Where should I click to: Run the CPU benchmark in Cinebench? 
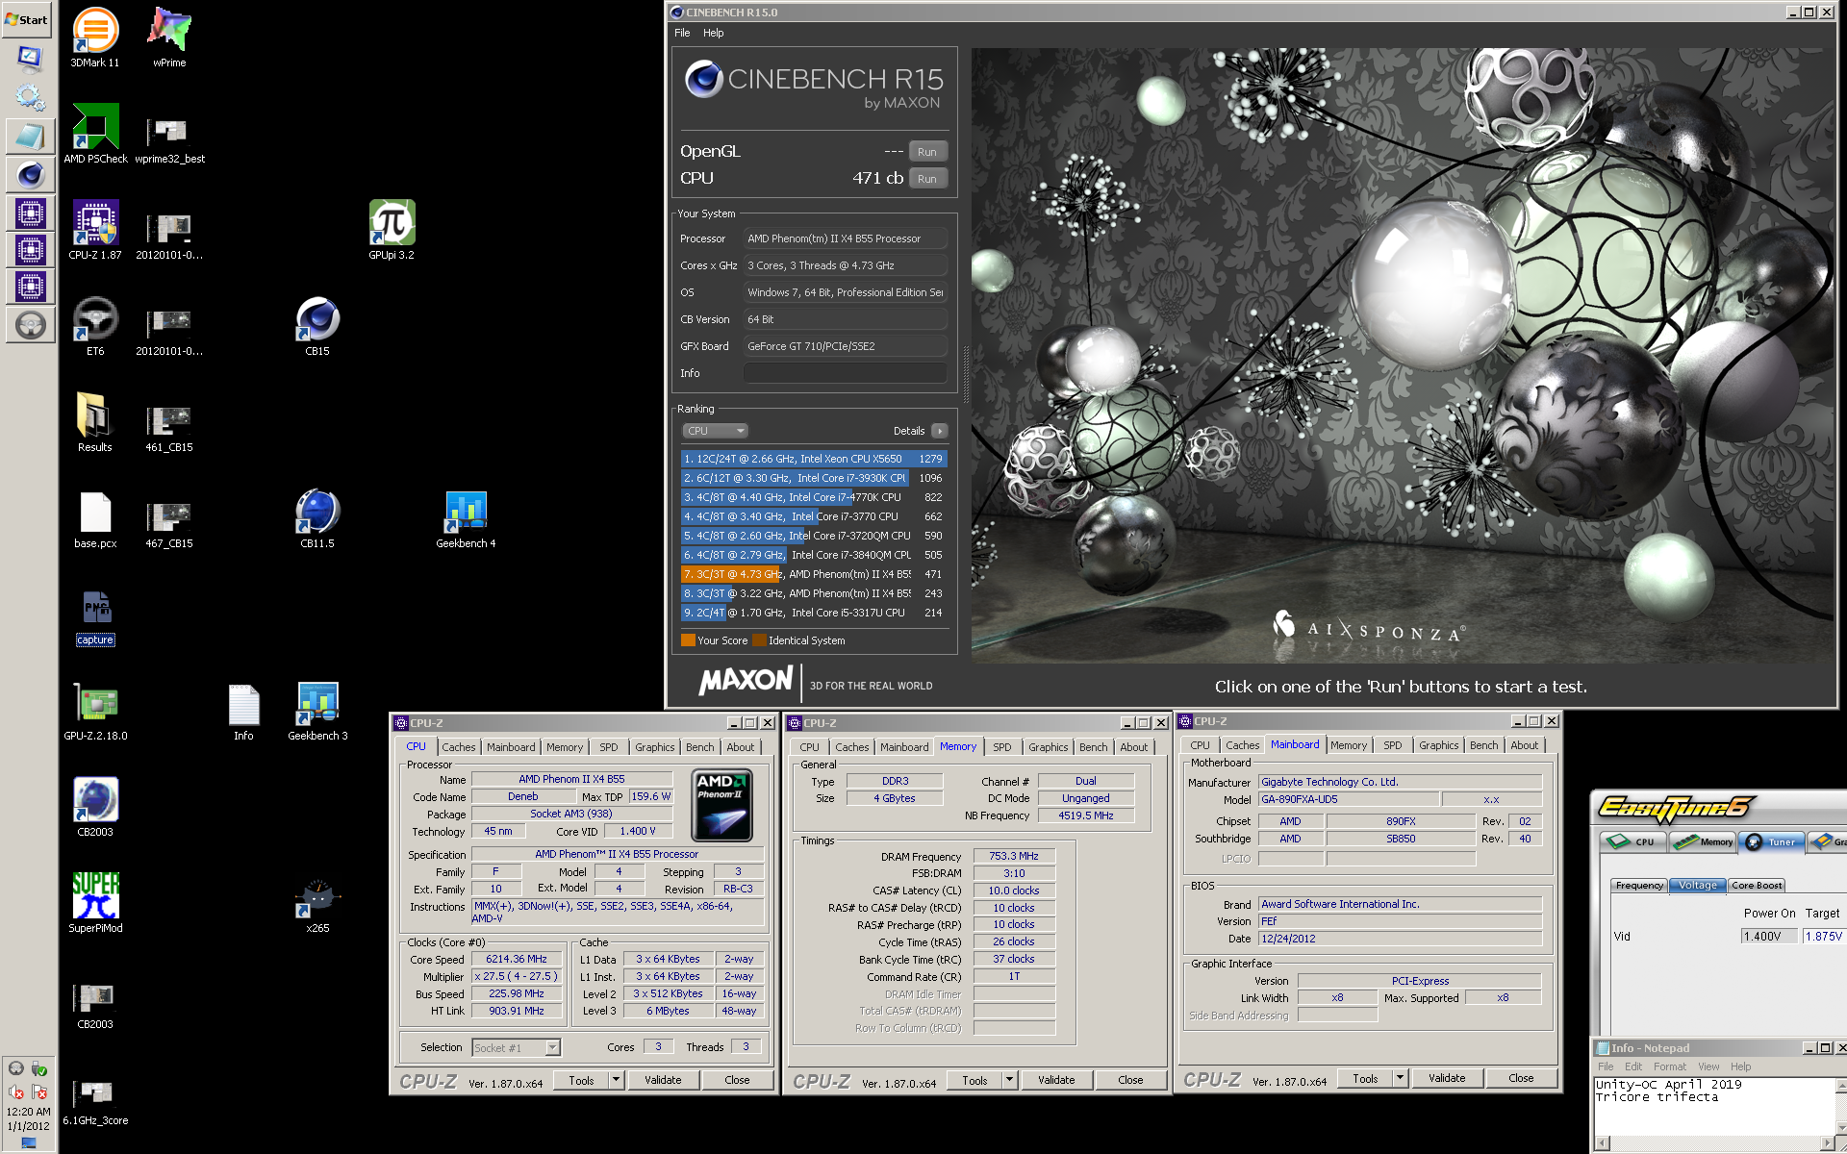coord(927,179)
